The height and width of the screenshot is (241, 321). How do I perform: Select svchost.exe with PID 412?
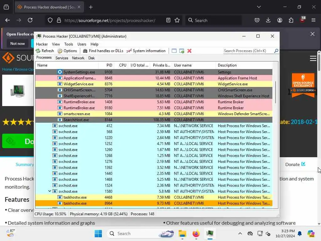click(154, 126)
